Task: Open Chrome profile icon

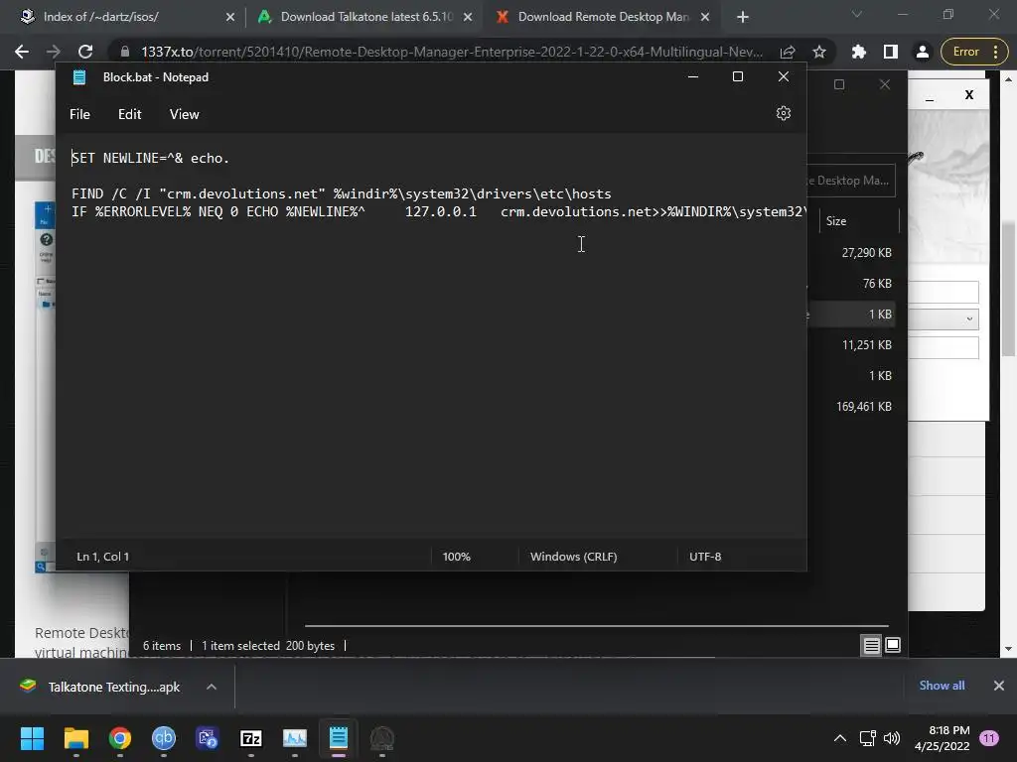Action: [923, 52]
